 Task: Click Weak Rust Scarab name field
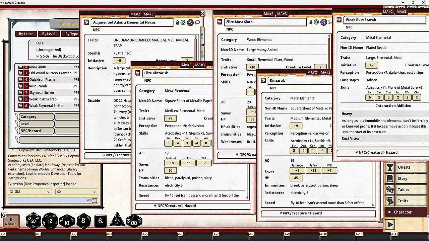[385, 20]
